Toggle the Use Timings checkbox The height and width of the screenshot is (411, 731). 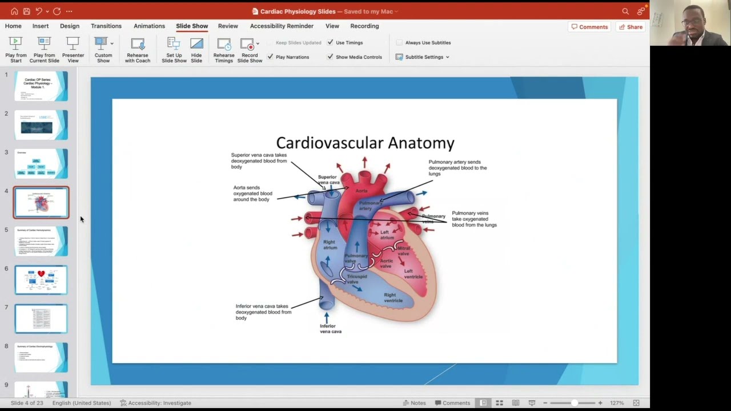[330, 42]
